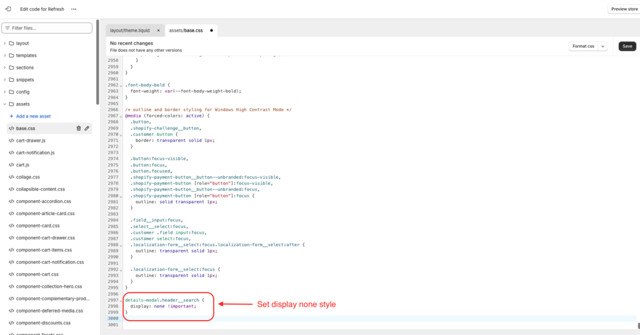Focus the Filter files search field
The height and width of the screenshot is (335, 640).
click(x=47, y=28)
